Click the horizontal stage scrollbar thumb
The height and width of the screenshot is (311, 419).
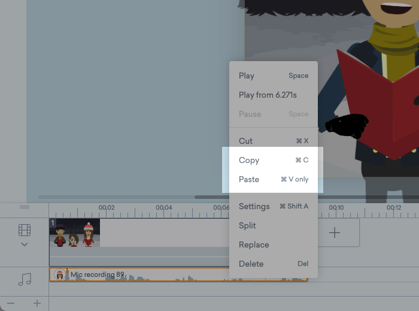click(x=306, y=197)
